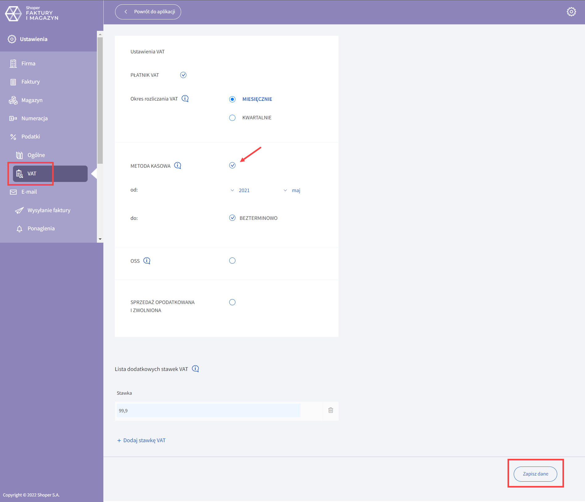Toggle the PŁATNIK VAT checkbox
This screenshot has height=502, width=585.
(x=183, y=75)
